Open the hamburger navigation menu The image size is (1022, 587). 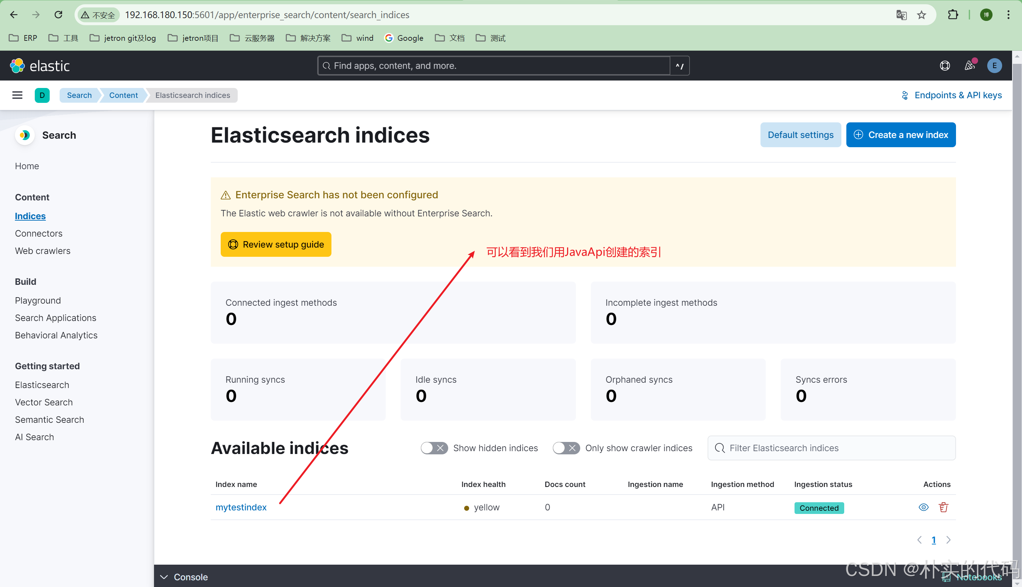tap(17, 95)
